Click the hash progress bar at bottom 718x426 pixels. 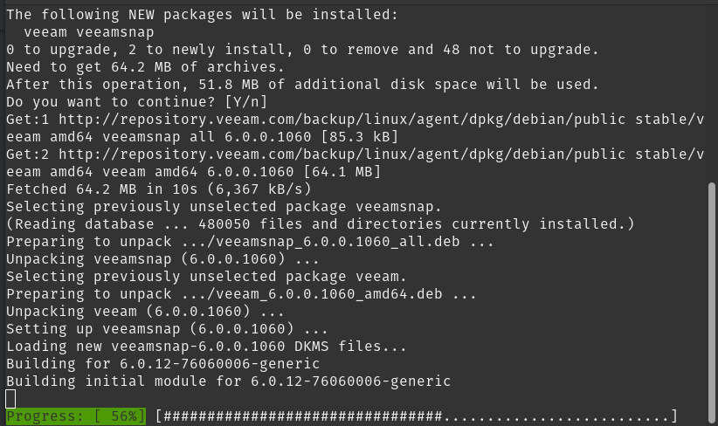click(417, 416)
